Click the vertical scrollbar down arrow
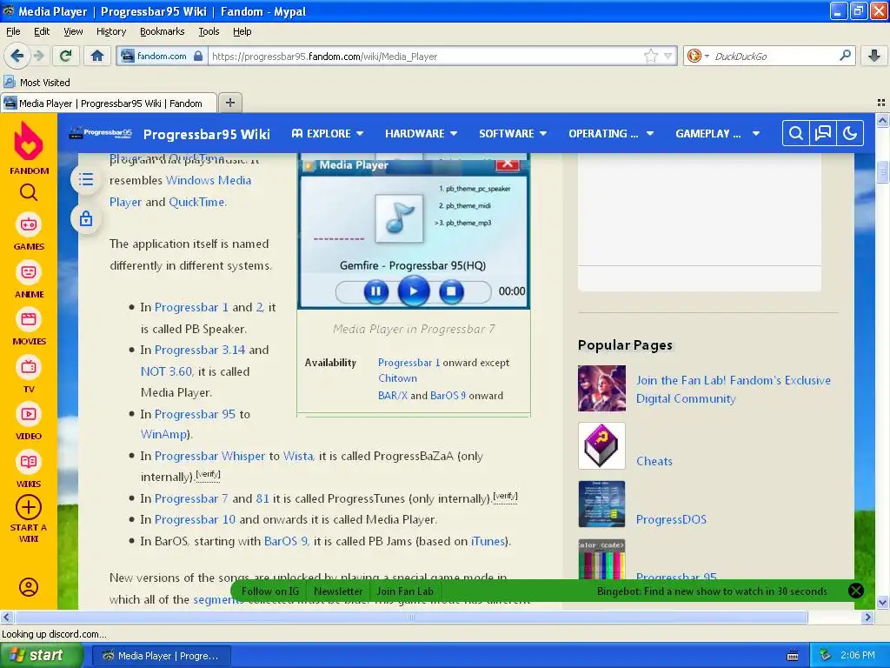 coord(881,602)
